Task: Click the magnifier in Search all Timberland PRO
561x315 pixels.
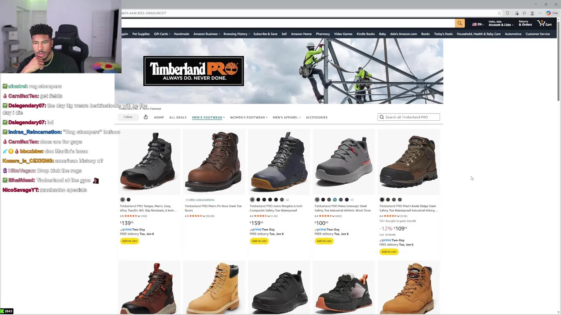Action: pos(381,117)
